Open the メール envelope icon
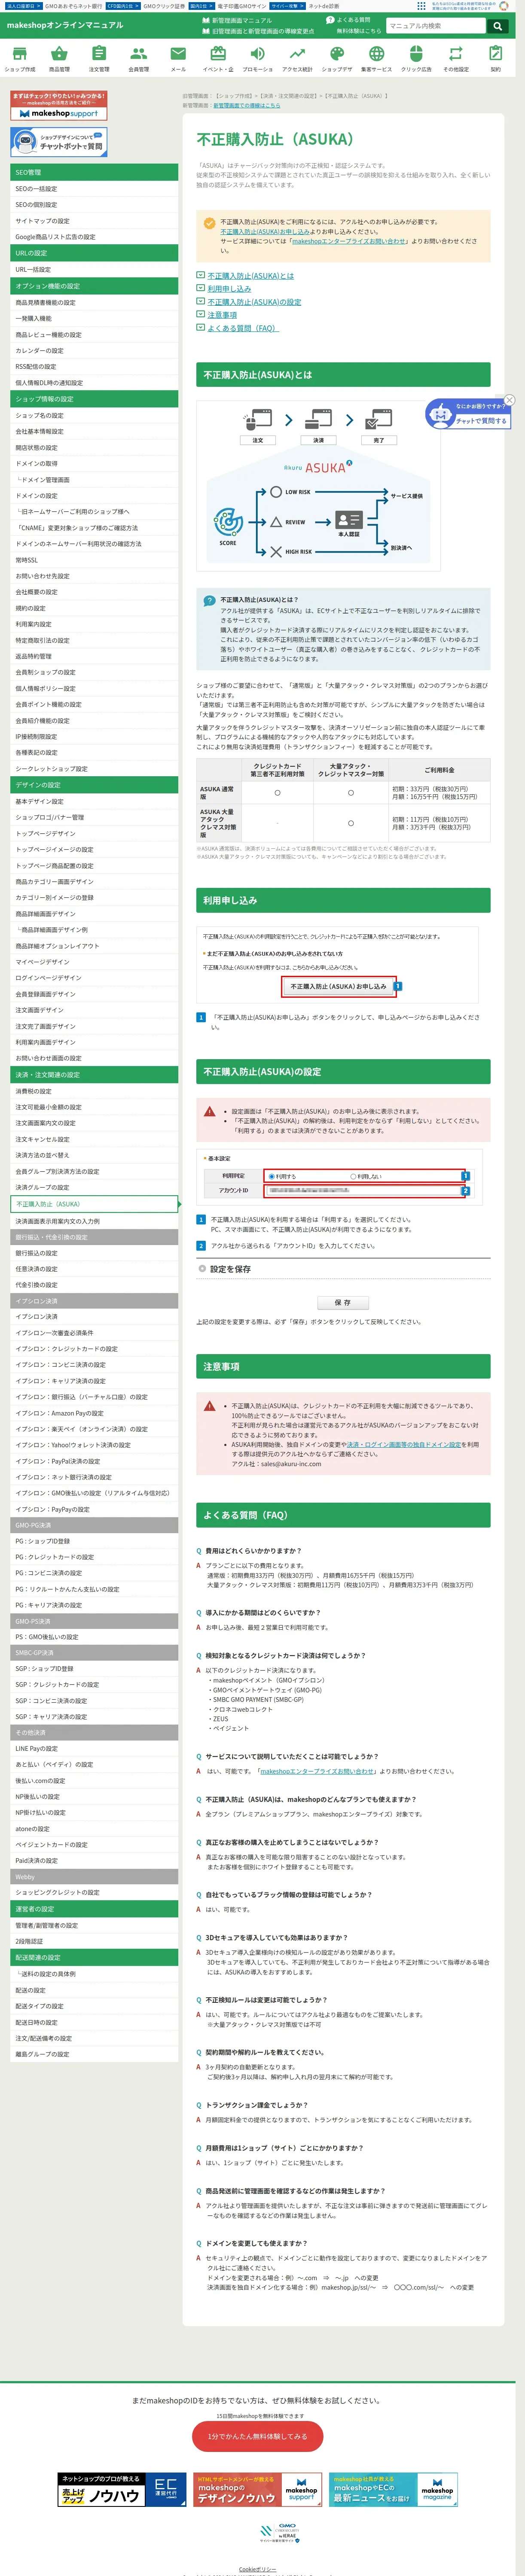 [178, 59]
